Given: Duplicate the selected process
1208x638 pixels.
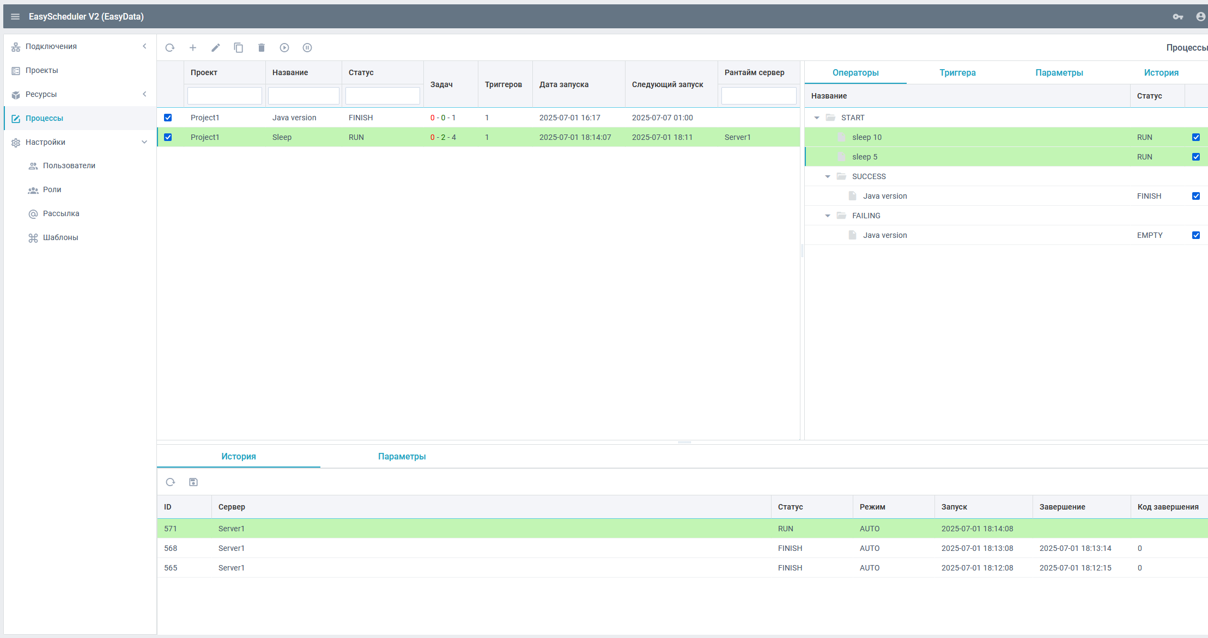Looking at the screenshot, I should coord(239,47).
